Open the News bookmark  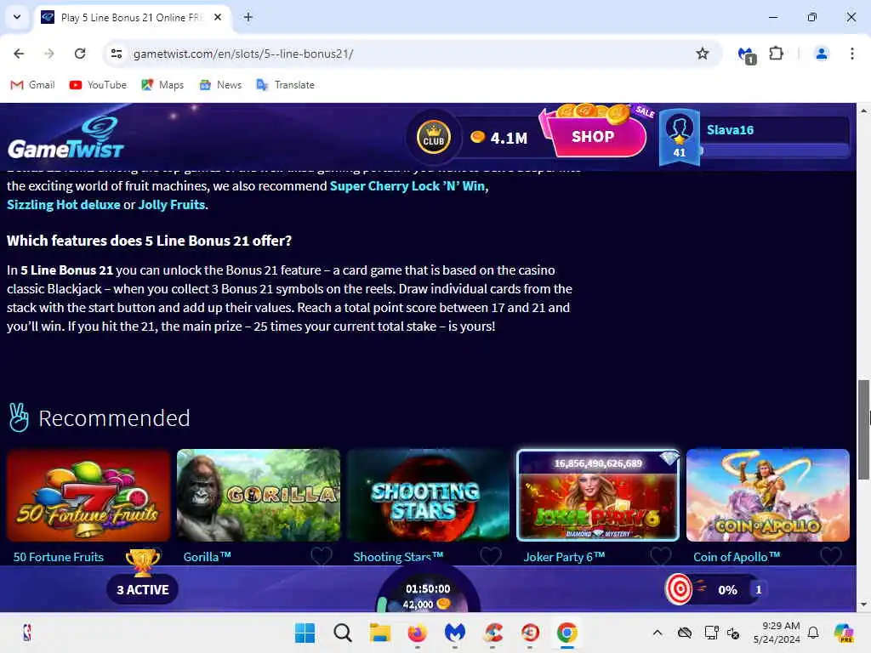pyautogui.click(x=220, y=85)
